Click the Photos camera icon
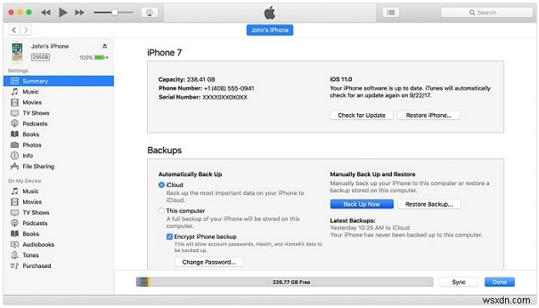Screen dimensions: 539x308 (x=15, y=145)
